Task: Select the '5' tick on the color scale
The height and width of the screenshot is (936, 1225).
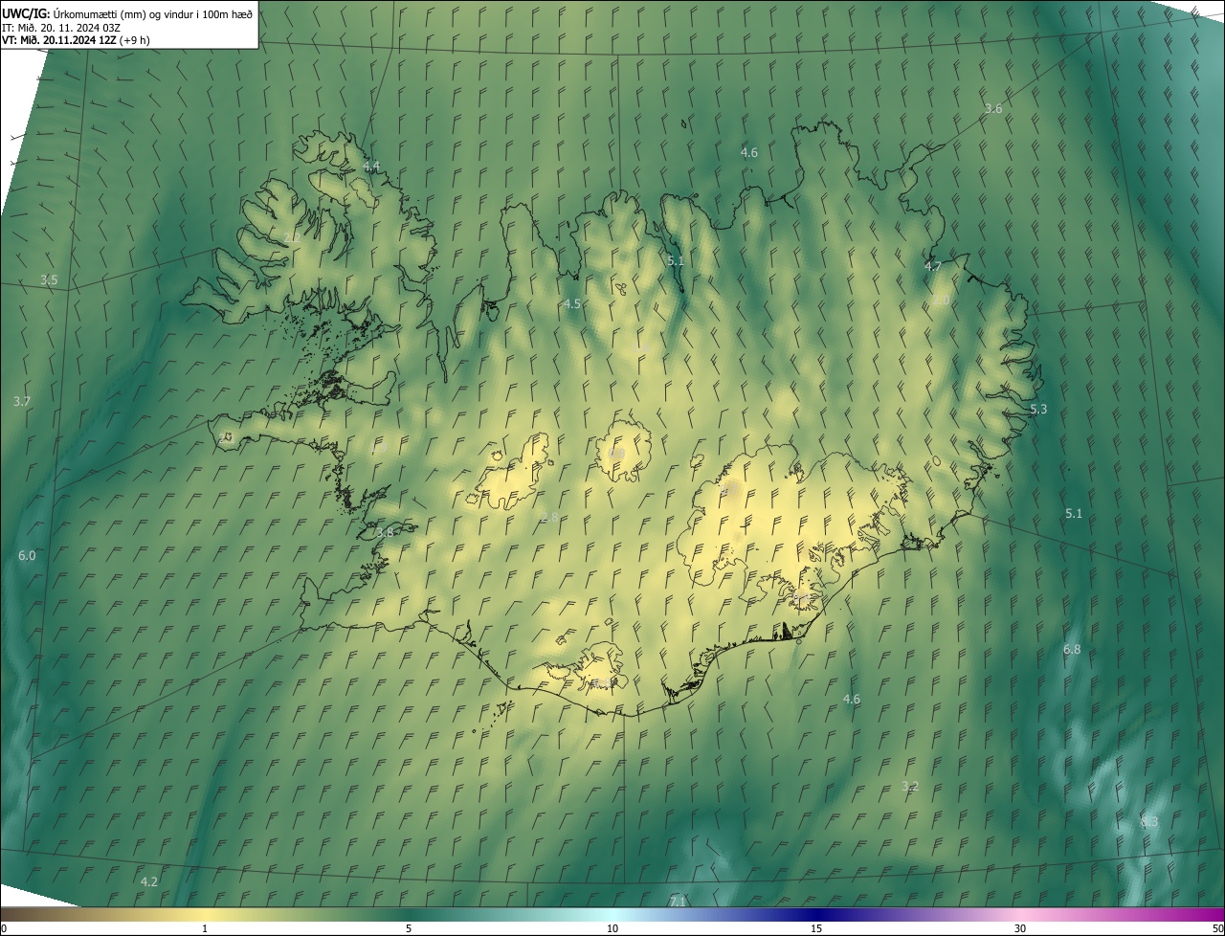Action: click(x=409, y=928)
